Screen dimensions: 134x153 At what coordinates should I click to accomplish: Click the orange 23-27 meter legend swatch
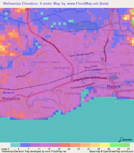tap(75, 145)
